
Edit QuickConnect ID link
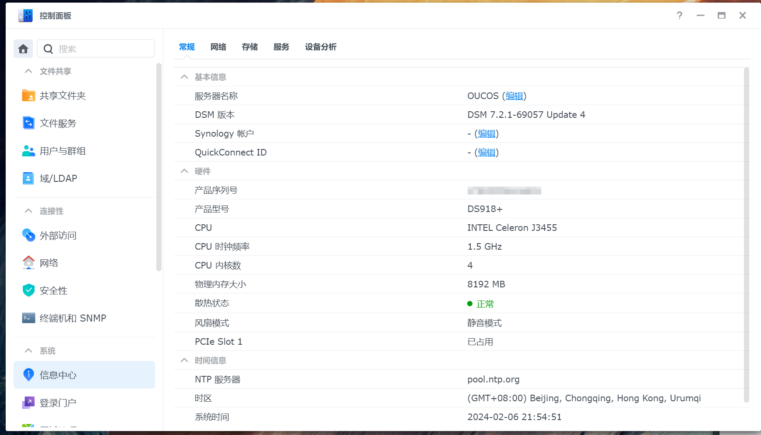click(486, 152)
